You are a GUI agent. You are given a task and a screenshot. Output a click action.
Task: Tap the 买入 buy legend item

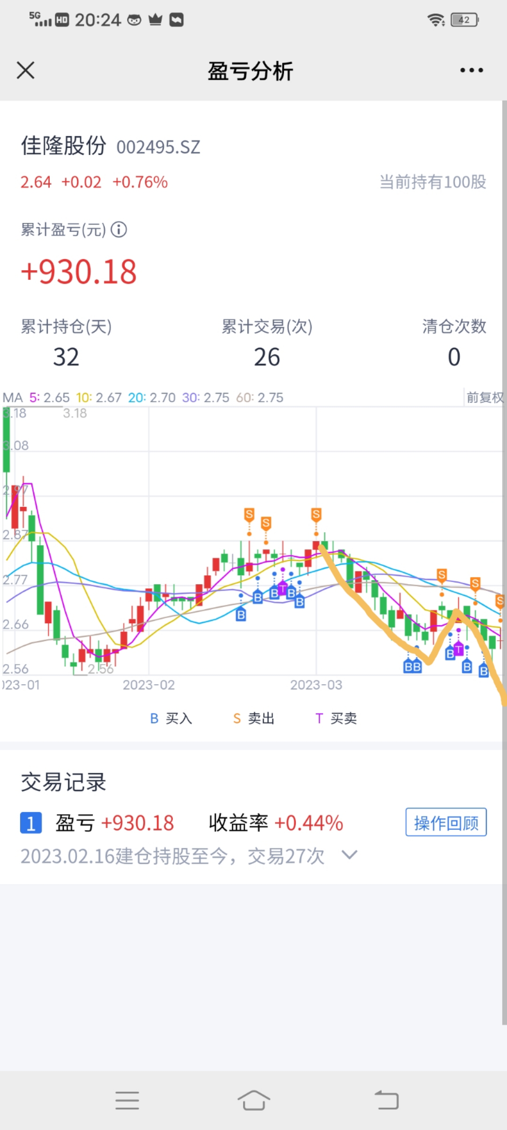171,718
